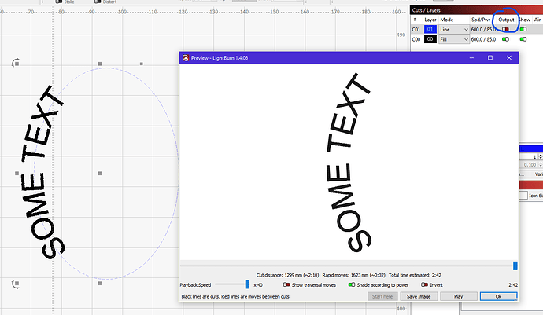Click the Total time estimated readout
Viewport: 543px width, 315px height.
pyautogui.click(x=415, y=275)
